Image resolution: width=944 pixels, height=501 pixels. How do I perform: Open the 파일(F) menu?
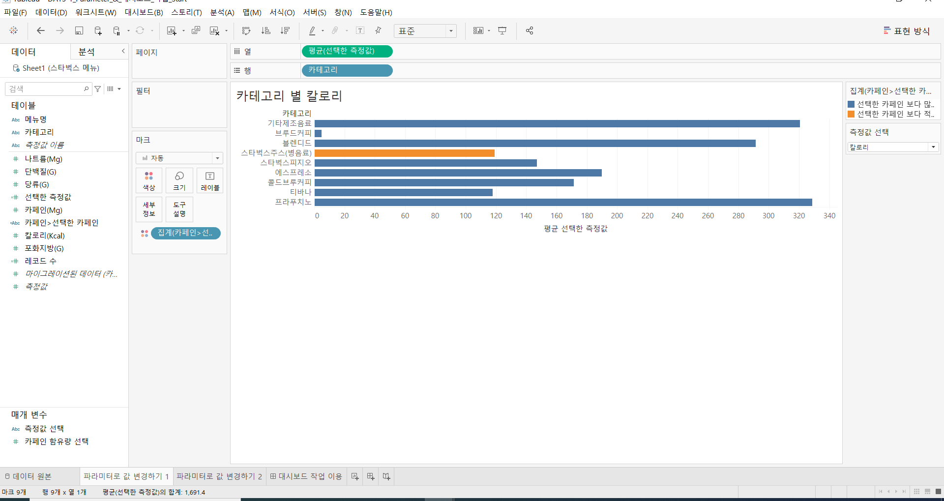tap(15, 12)
